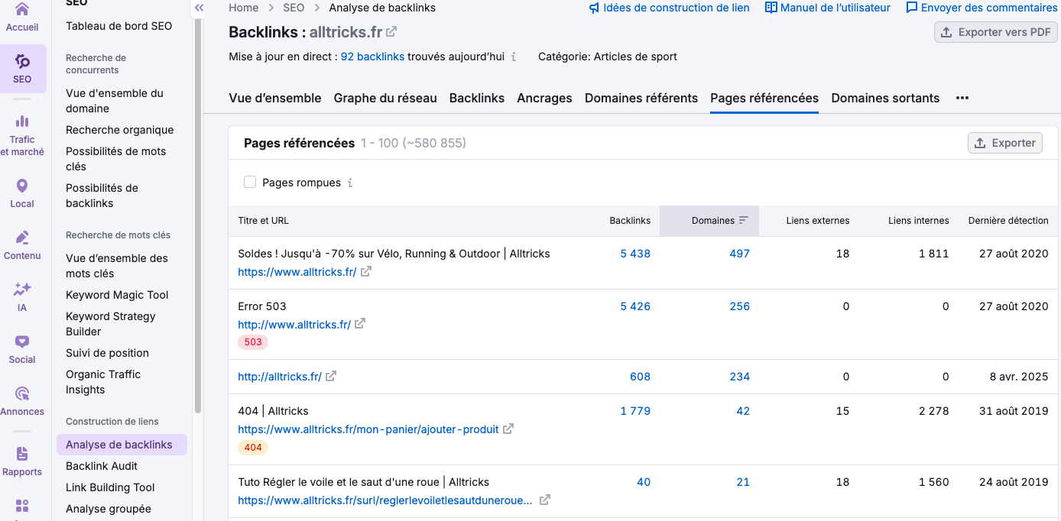Open Keyword Magic Tool
The image size is (1061, 521).
pyautogui.click(x=117, y=295)
